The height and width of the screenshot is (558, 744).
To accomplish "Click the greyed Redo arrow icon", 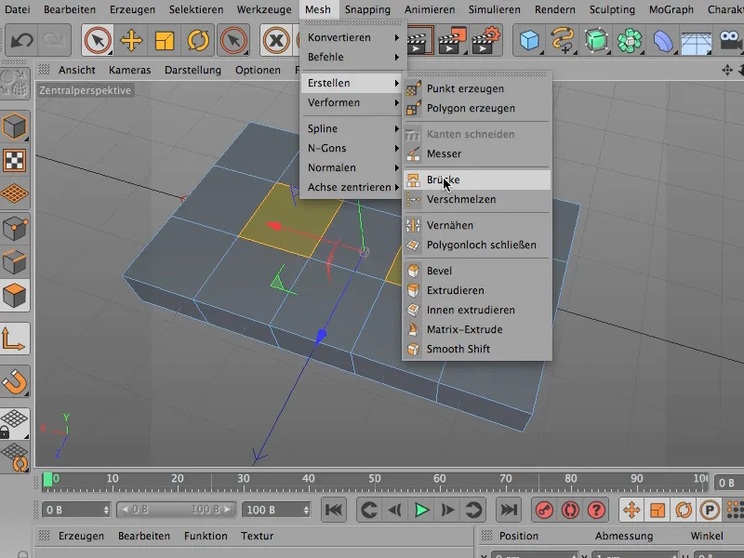I will [54, 40].
